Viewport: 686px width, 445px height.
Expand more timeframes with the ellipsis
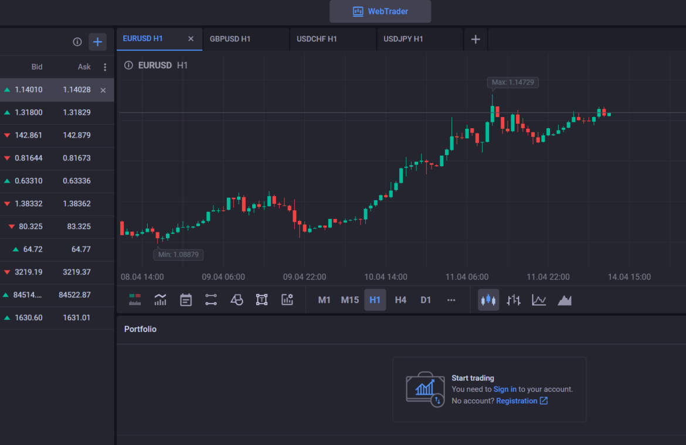pos(451,300)
